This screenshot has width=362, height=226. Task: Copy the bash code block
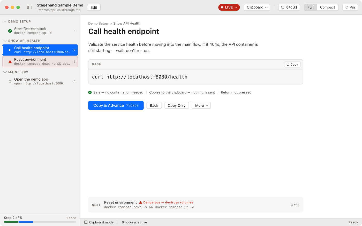point(292,64)
